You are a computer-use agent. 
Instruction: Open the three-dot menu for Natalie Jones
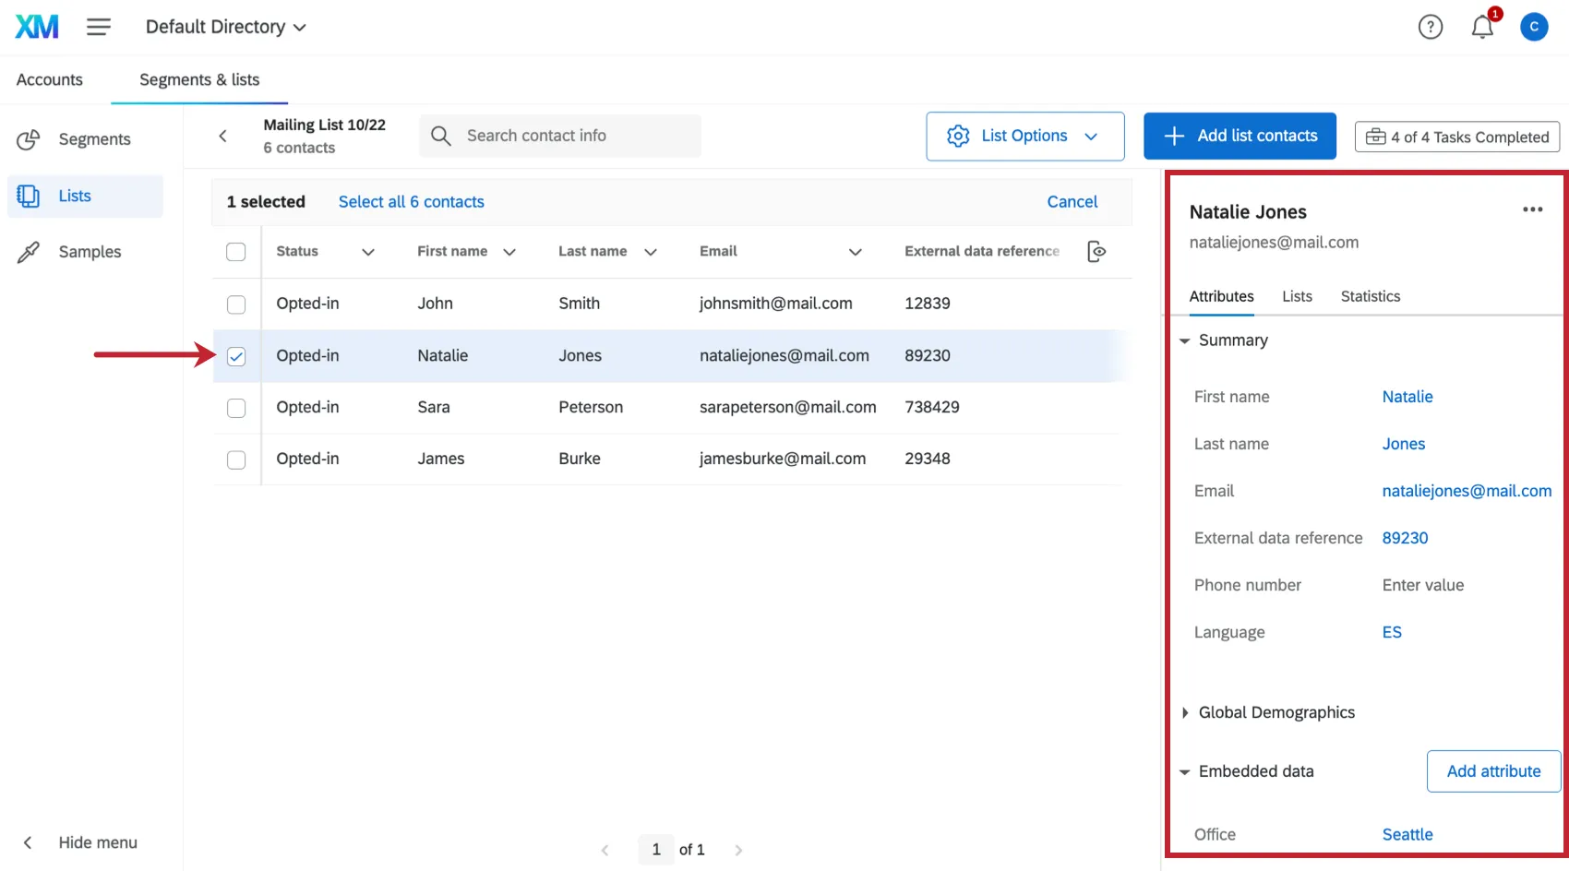(1532, 209)
